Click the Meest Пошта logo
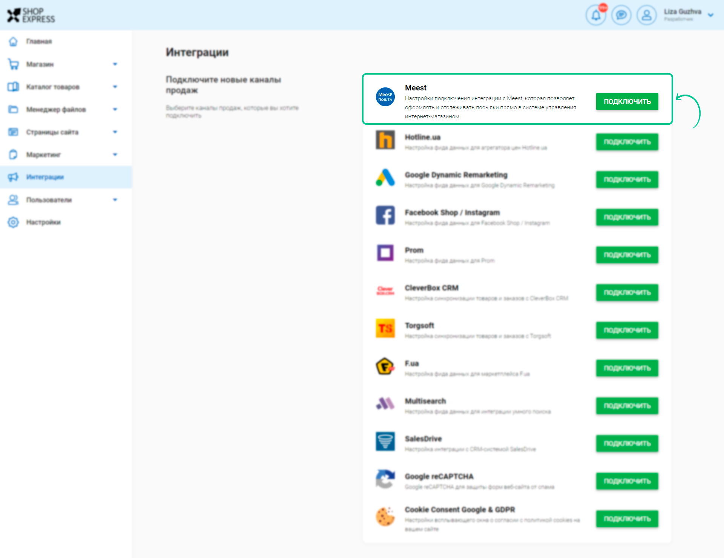 (385, 97)
